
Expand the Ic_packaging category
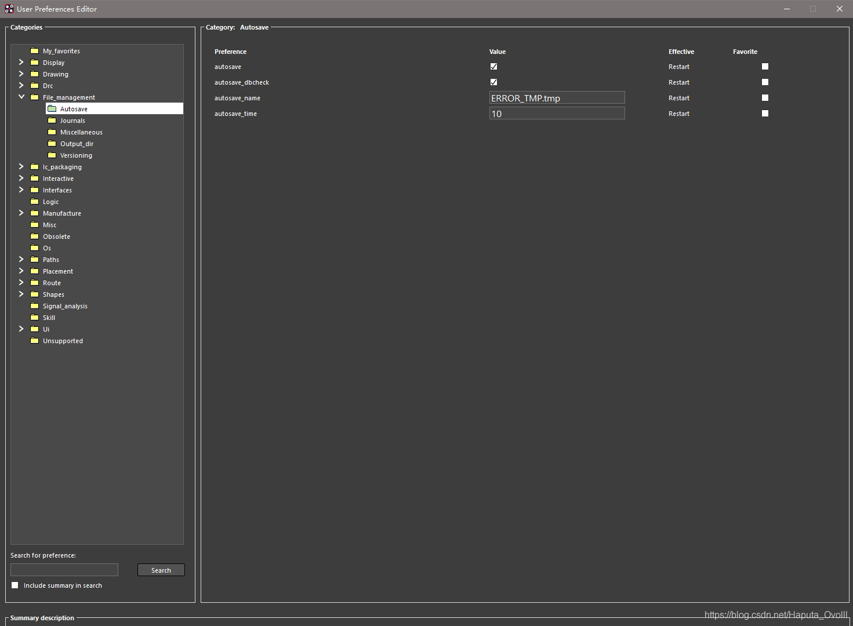(21, 166)
